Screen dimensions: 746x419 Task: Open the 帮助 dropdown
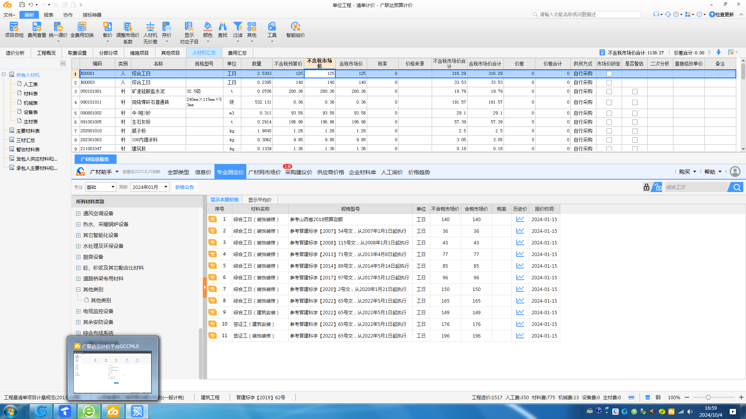[713, 172]
